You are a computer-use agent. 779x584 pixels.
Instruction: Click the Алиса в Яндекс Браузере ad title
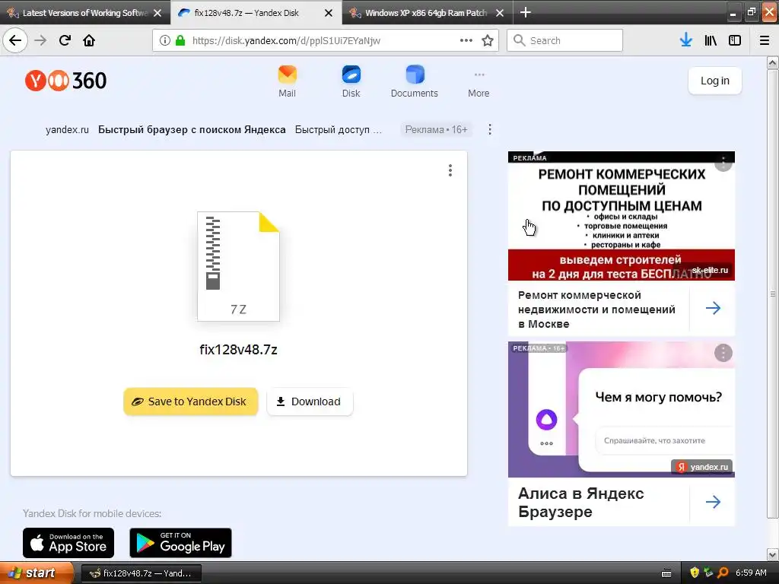point(580,502)
